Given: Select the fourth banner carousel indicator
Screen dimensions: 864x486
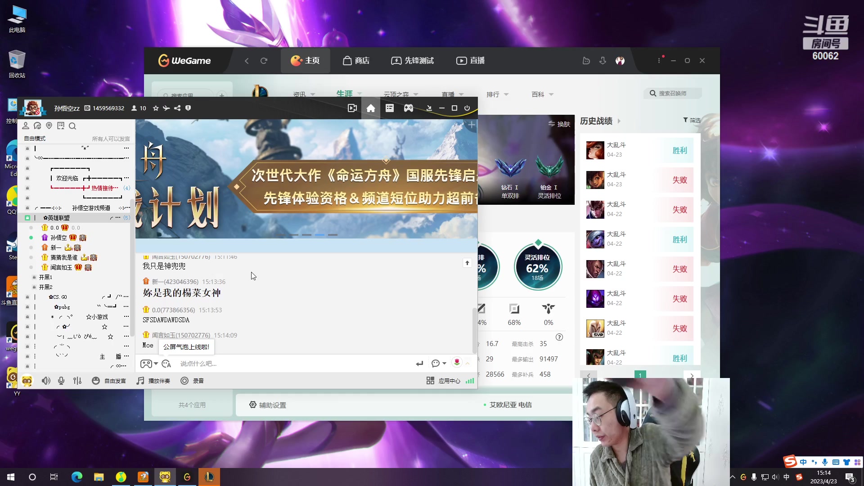Looking at the screenshot, I should pyautogui.click(x=319, y=235).
